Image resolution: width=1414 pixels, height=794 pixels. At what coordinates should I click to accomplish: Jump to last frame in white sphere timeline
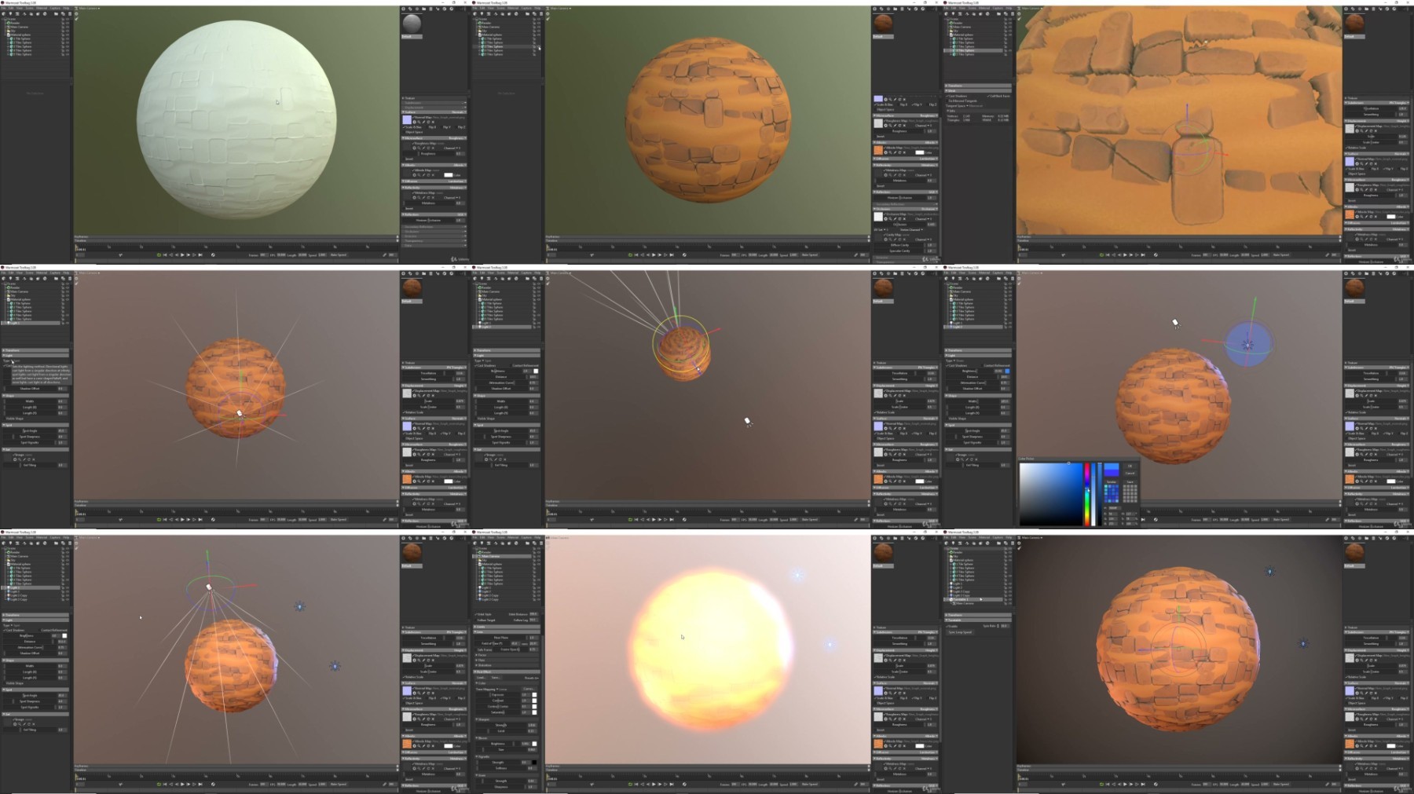pos(200,254)
